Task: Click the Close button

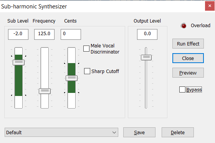Action: (188, 58)
